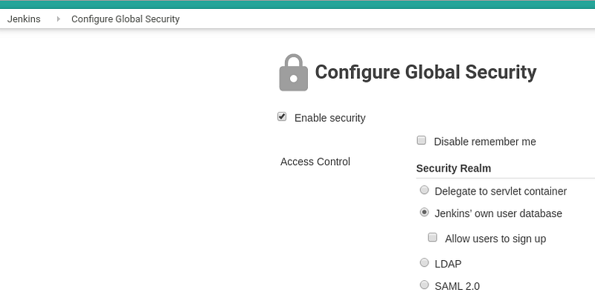Click the Access Control label
Screen dimensions: 595x298
click(x=315, y=162)
